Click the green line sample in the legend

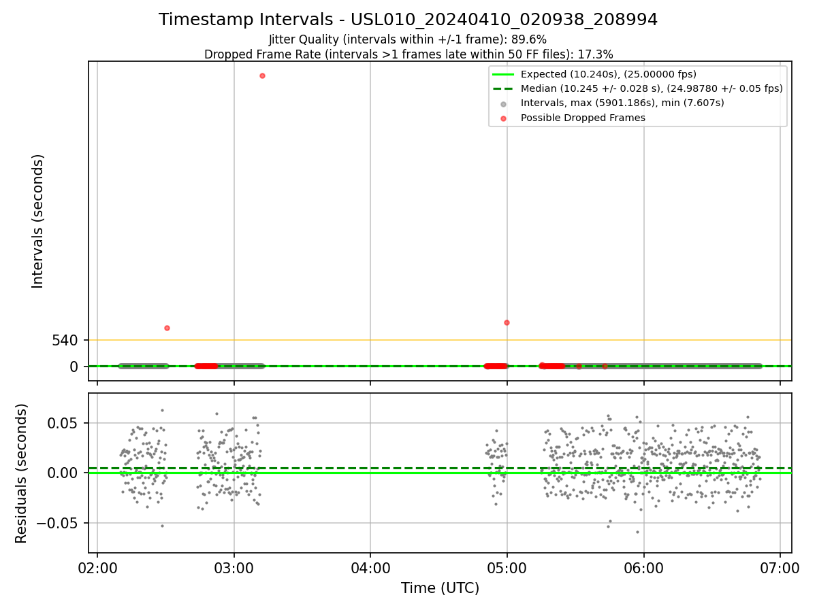pyautogui.click(x=503, y=74)
